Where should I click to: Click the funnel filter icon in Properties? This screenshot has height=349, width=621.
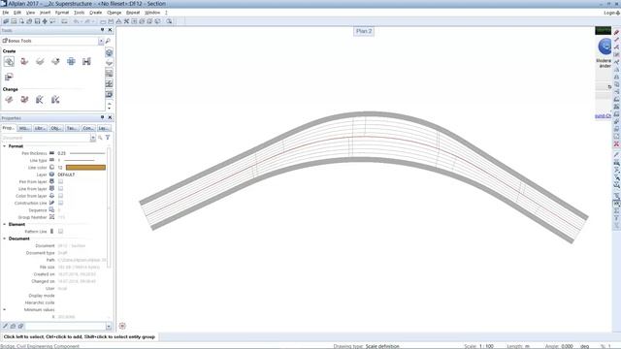point(108,138)
